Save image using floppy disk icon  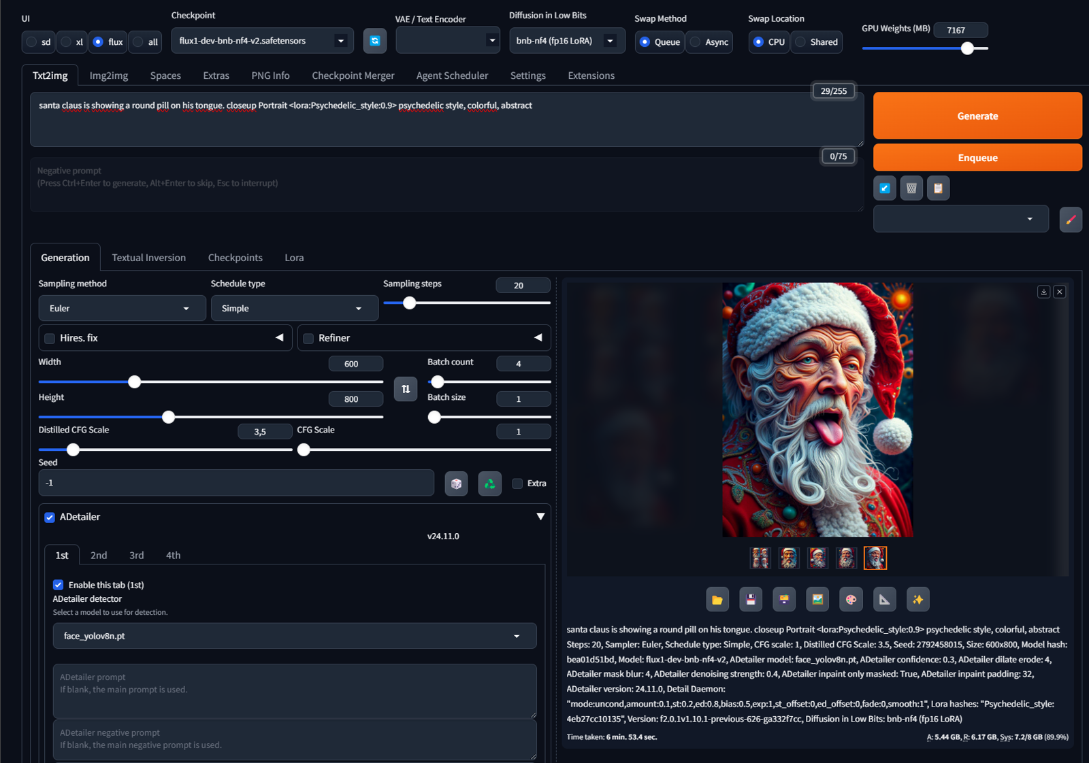[x=751, y=599]
